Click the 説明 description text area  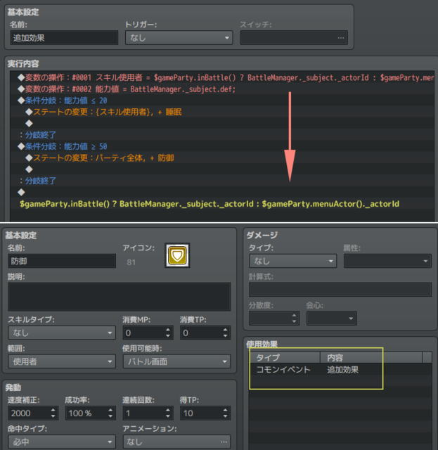pyautogui.click(x=119, y=297)
